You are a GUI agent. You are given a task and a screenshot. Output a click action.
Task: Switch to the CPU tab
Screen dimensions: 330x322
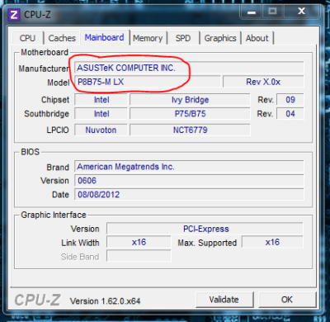tap(27, 38)
